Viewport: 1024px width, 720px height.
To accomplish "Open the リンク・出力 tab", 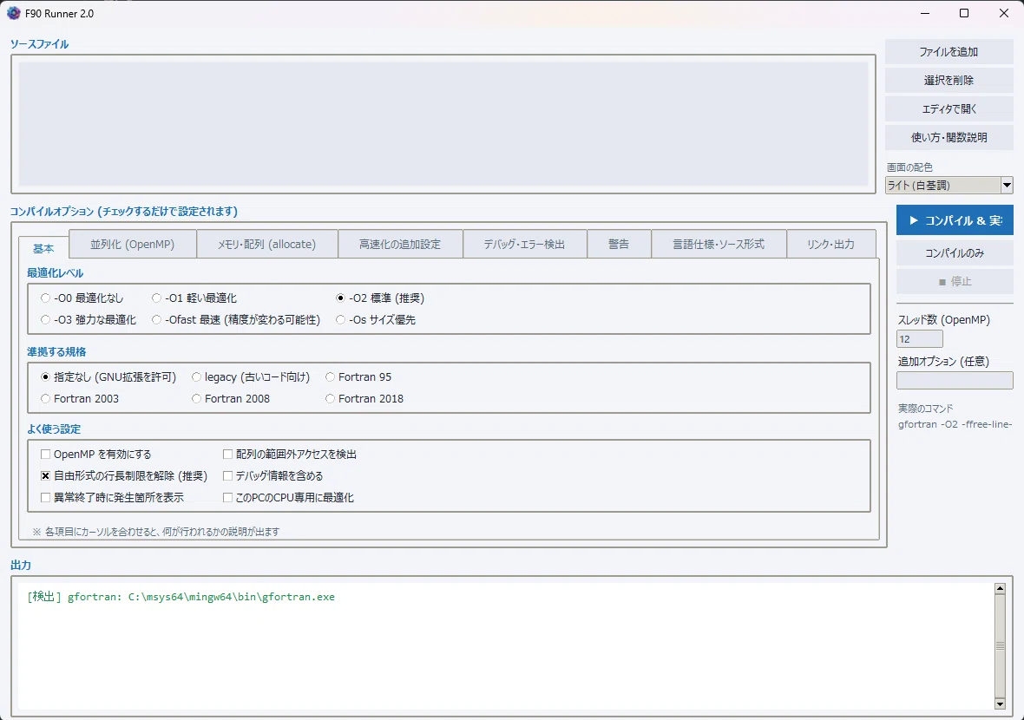I will 830,244.
